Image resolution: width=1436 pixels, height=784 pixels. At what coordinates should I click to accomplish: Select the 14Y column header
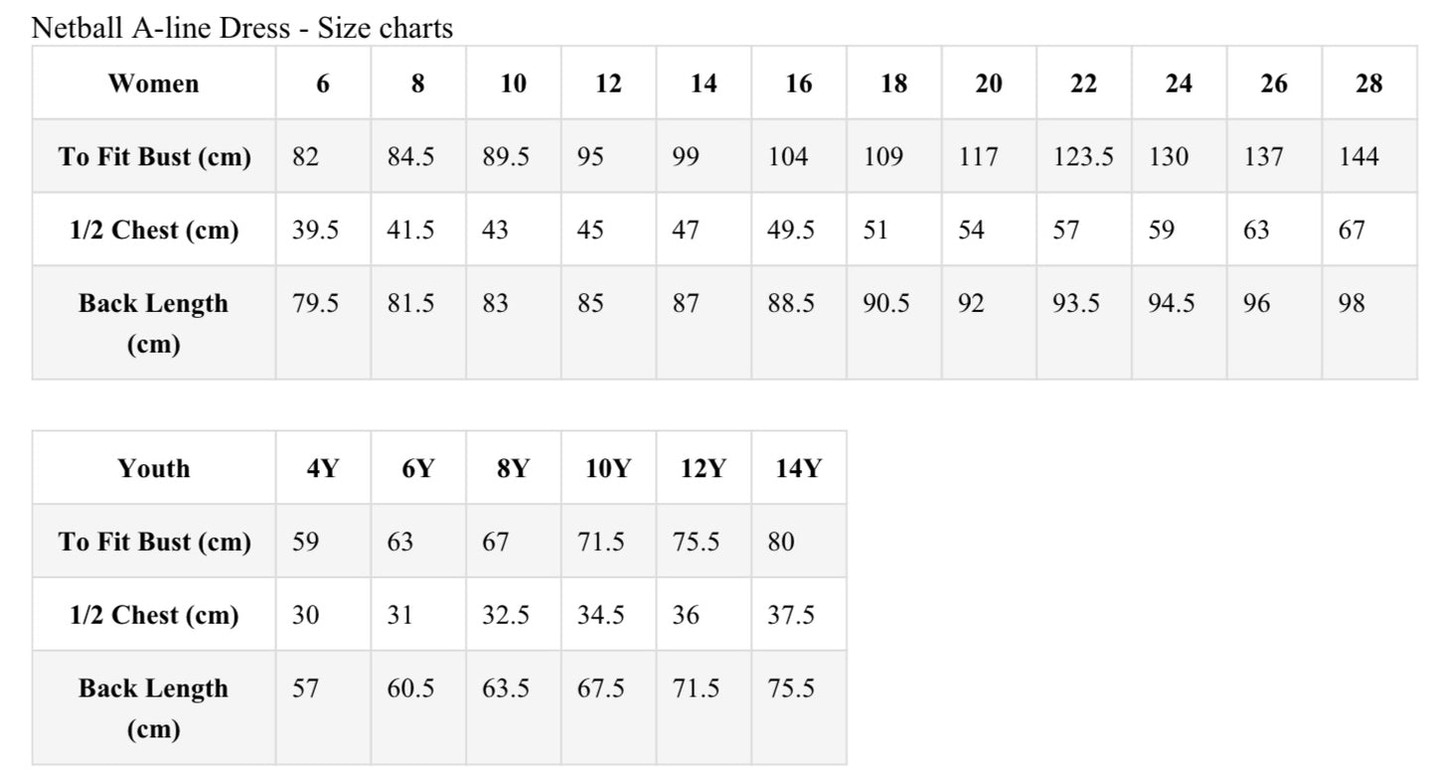(x=798, y=468)
